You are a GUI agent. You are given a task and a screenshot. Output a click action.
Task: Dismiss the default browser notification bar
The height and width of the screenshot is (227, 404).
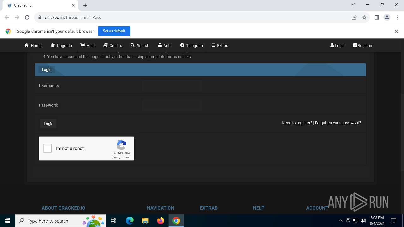click(x=396, y=31)
